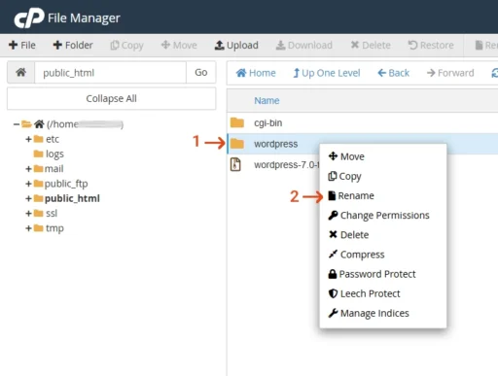Image resolution: width=498 pixels, height=376 pixels.
Task: Click the home icon beside path field
Action: click(21, 72)
